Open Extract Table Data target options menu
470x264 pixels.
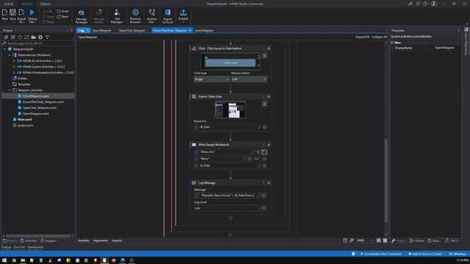click(x=264, y=104)
